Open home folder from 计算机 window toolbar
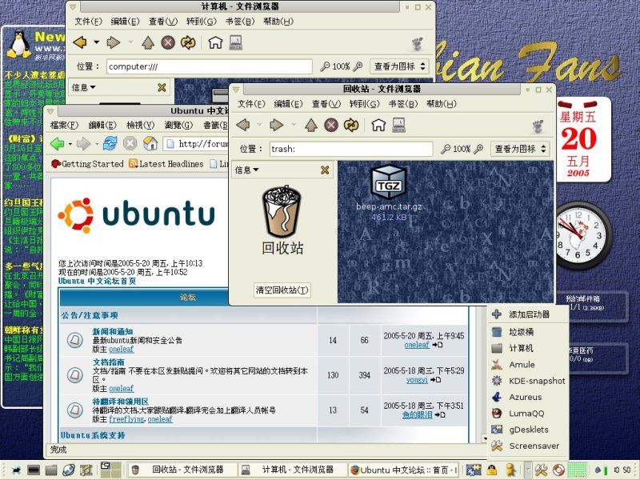The height and width of the screenshot is (480, 640). pyautogui.click(x=215, y=42)
